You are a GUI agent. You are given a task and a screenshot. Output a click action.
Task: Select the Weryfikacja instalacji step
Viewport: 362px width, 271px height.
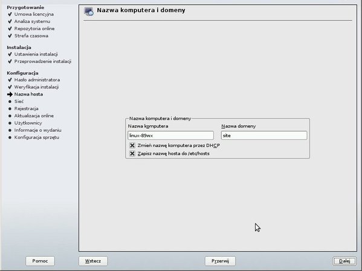click(36, 87)
